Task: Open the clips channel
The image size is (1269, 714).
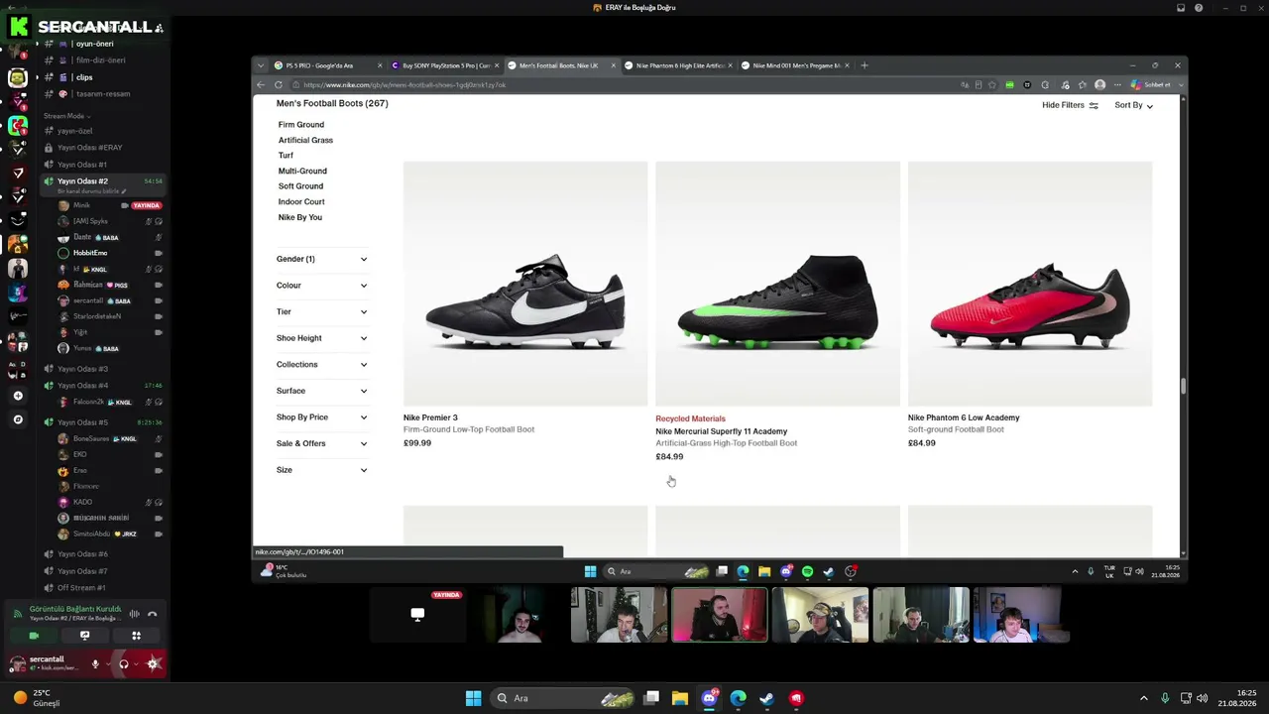Action: pyautogui.click(x=84, y=77)
